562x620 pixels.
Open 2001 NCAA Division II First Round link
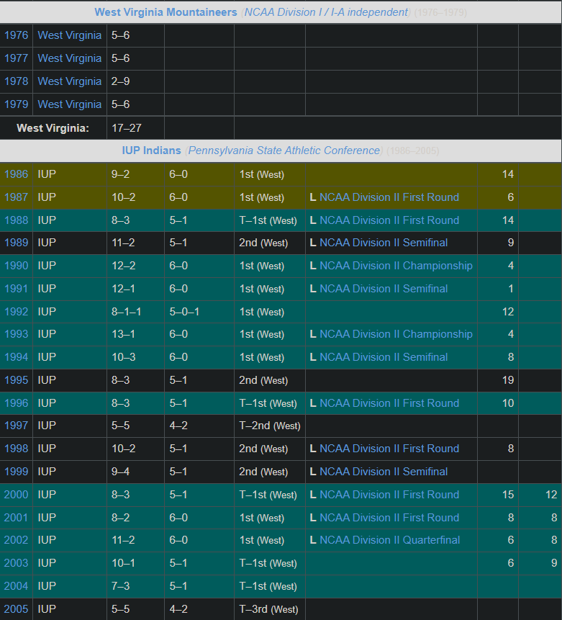pyautogui.click(x=389, y=518)
